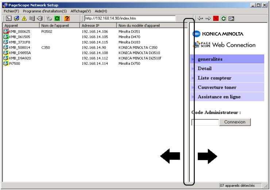Sort by the Nom de l'appareil column header
Viewport: 270px width, 190px height.
(x=59, y=26)
